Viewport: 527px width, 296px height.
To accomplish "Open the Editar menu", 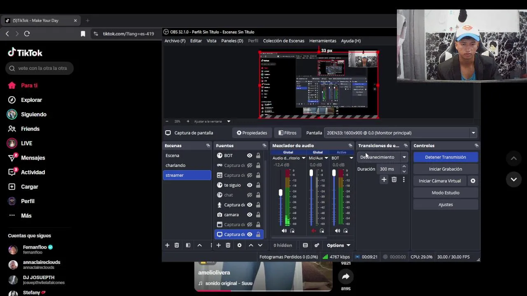I will [196, 41].
